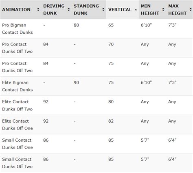Sort by MAX HEIGHT header label
Screen dimensions: 193x173
click(177, 10)
